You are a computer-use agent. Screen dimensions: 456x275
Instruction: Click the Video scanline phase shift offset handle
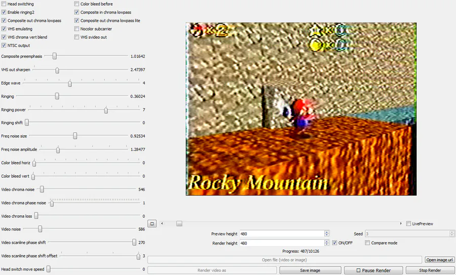(138, 256)
